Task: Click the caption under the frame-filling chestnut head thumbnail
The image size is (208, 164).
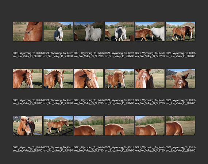Action: [89, 102]
